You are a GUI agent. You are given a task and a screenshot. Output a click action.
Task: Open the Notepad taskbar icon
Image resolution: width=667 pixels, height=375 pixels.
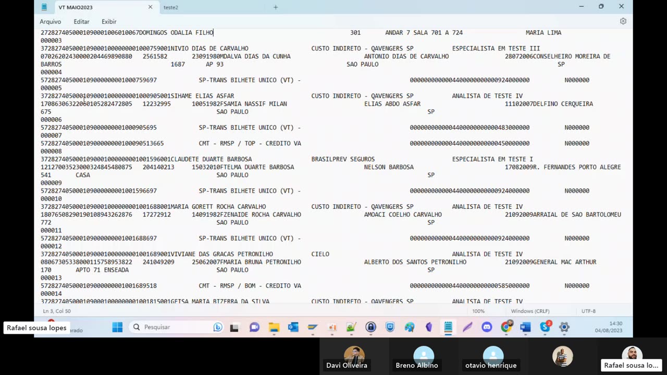click(x=448, y=327)
